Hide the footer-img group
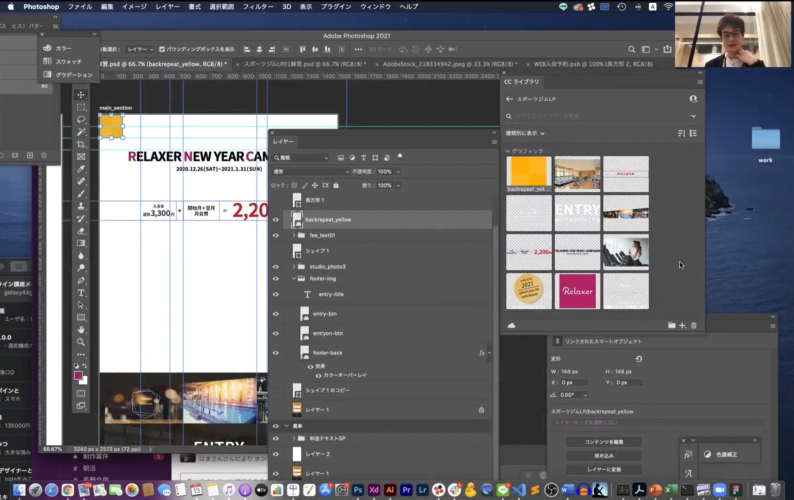 (x=276, y=279)
